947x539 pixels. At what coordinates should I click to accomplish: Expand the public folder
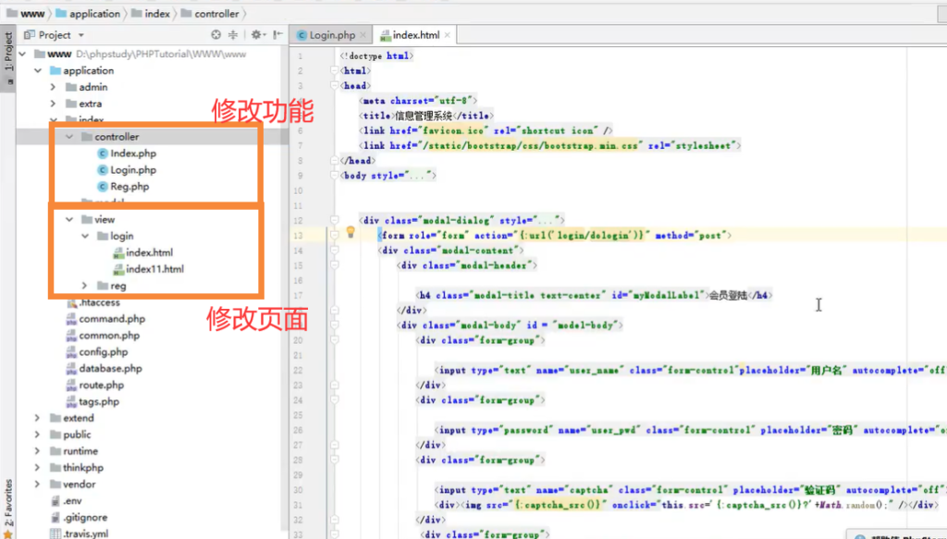click(x=37, y=435)
